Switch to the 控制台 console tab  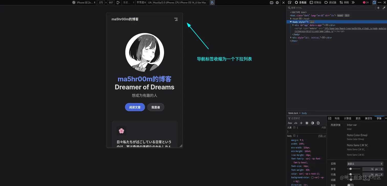click(x=315, y=2)
